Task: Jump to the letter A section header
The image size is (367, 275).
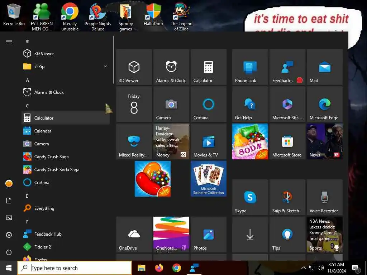Action: [x=27, y=80]
